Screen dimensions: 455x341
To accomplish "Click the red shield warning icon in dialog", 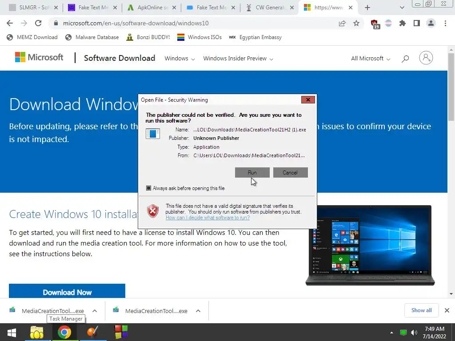I will tap(153, 211).
